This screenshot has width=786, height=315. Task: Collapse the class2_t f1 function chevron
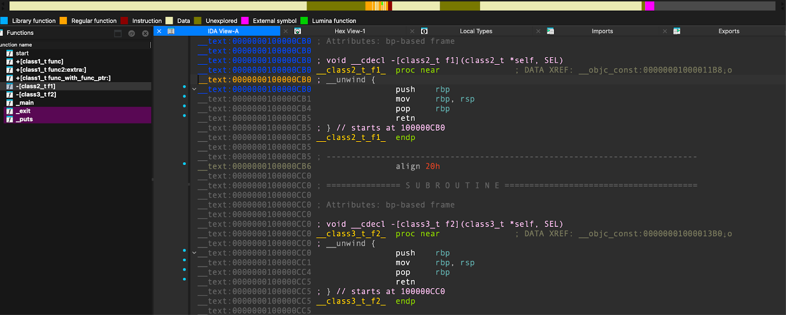pos(194,89)
